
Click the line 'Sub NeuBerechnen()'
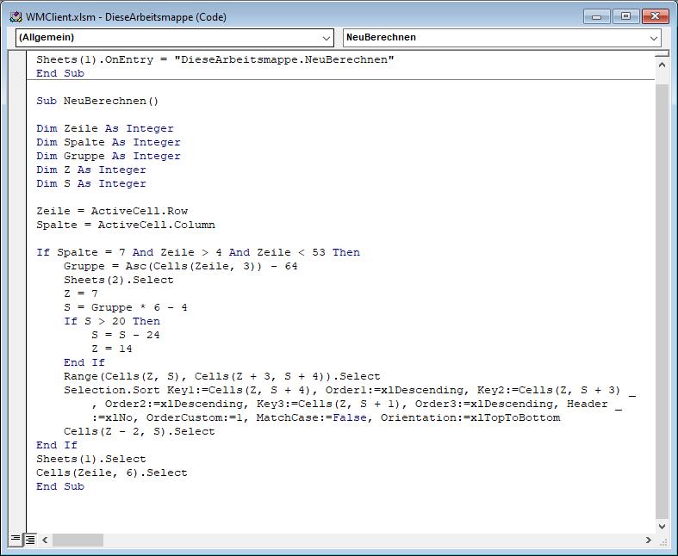pos(97,101)
